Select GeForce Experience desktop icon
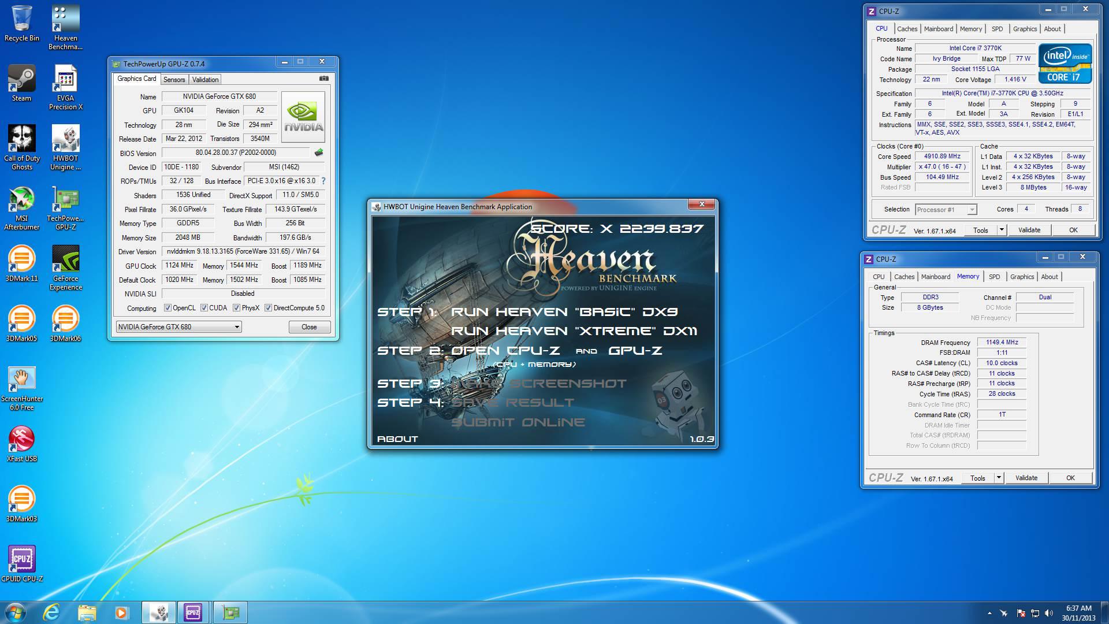The height and width of the screenshot is (624, 1109). 65,268
